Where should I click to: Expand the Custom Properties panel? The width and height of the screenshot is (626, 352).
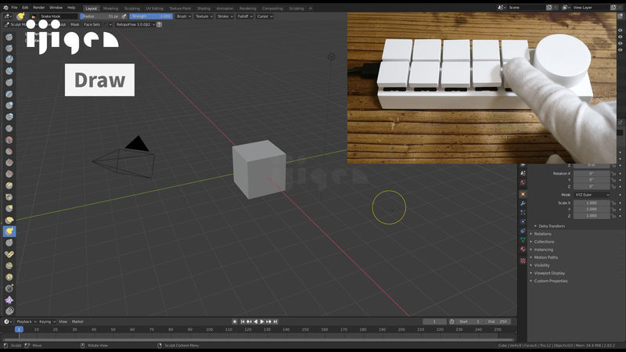tap(551, 281)
